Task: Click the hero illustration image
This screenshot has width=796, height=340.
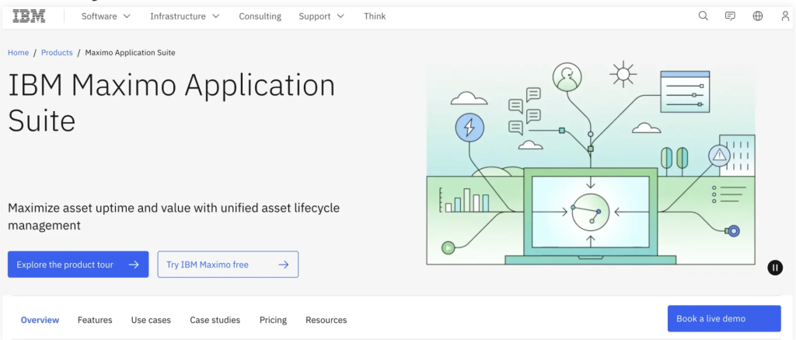Action: [591, 163]
